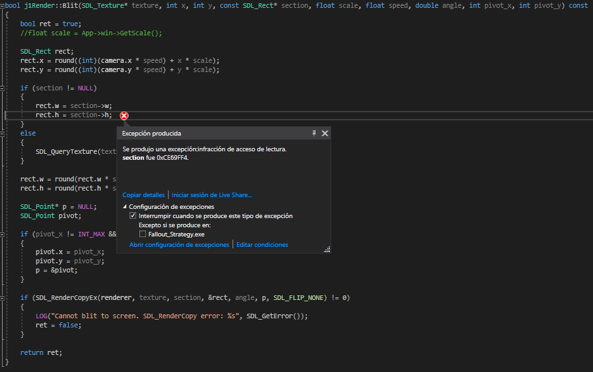Screen dimensions: 593x372
Task: Click SDL_FLIP_NONE in the RenderCopyEx call
Action: pos(298,298)
